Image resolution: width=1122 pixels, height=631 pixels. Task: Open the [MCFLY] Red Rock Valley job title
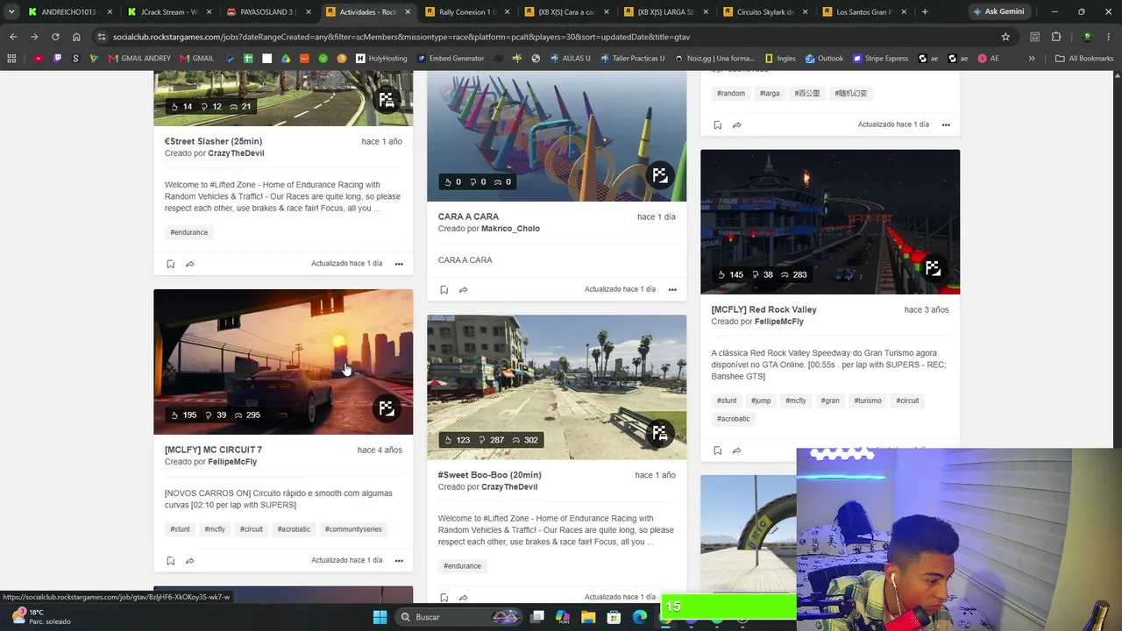[764, 309]
